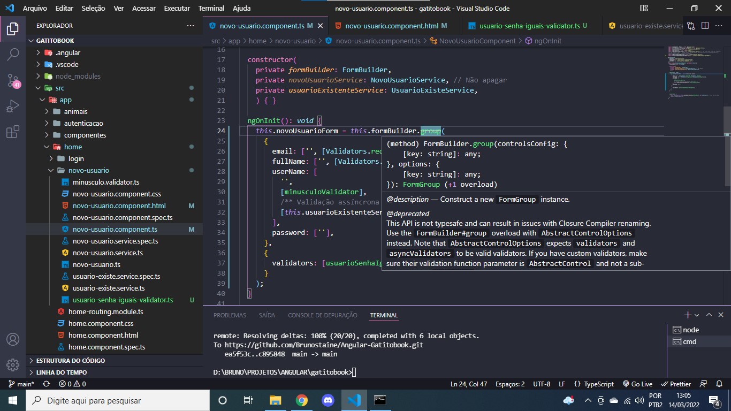Viewport: 731px width, 411px height.
Task: Open changes compare icon in editor toolbar
Action: coord(691,26)
